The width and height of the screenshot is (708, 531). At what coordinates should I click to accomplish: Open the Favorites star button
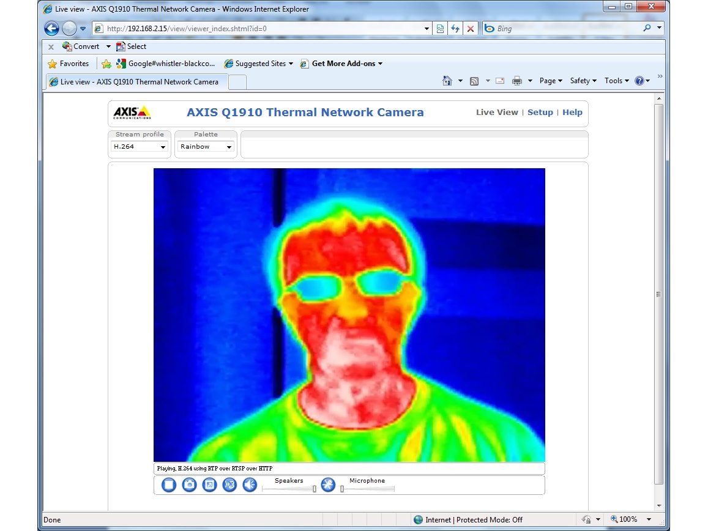69,64
